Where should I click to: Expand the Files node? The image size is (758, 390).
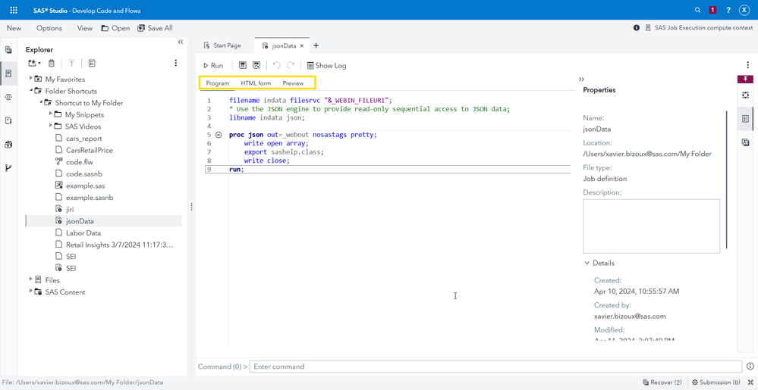[30, 279]
